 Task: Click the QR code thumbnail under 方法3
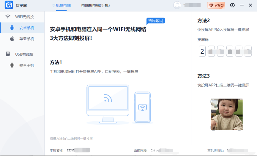click(227, 114)
